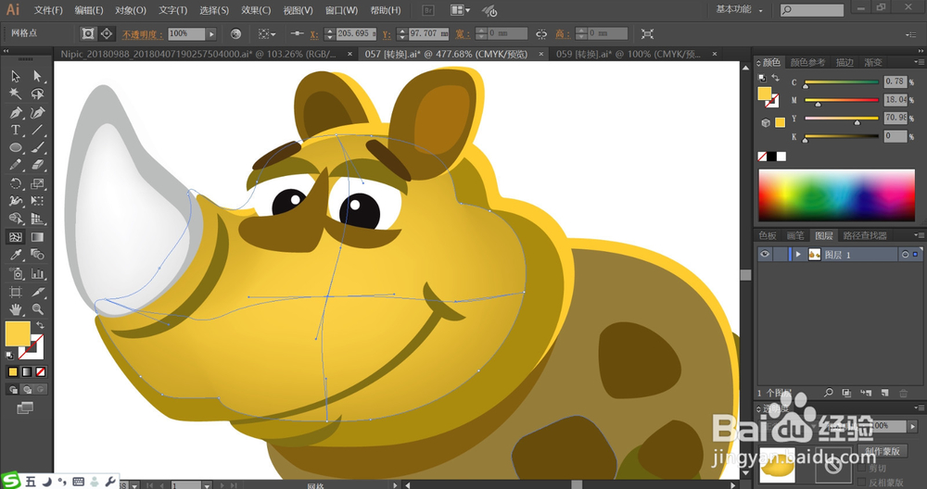Swap fill and stroke in toolbox
The height and width of the screenshot is (489, 927).
(x=40, y=325)
